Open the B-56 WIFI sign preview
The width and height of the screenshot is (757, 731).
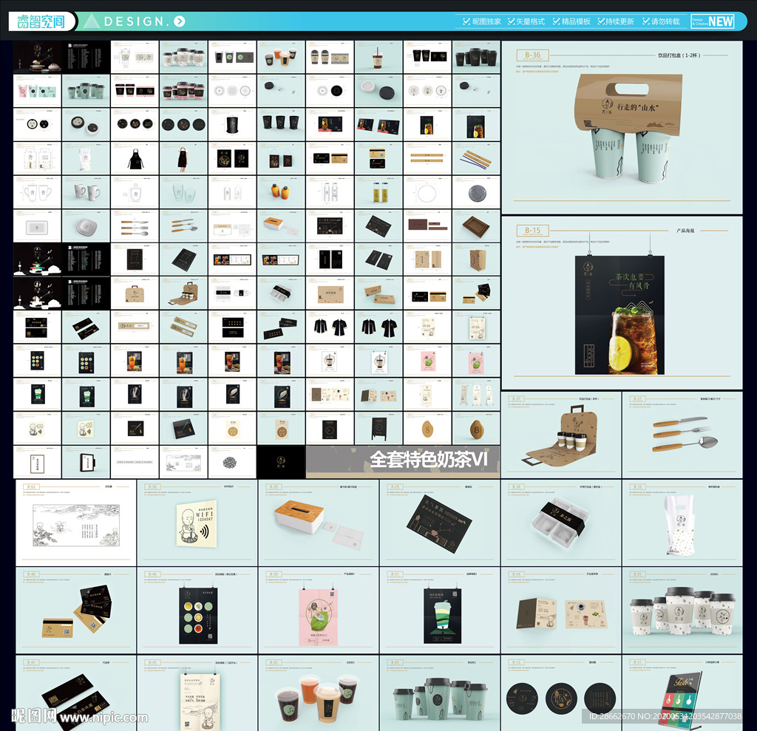[197, 523]
